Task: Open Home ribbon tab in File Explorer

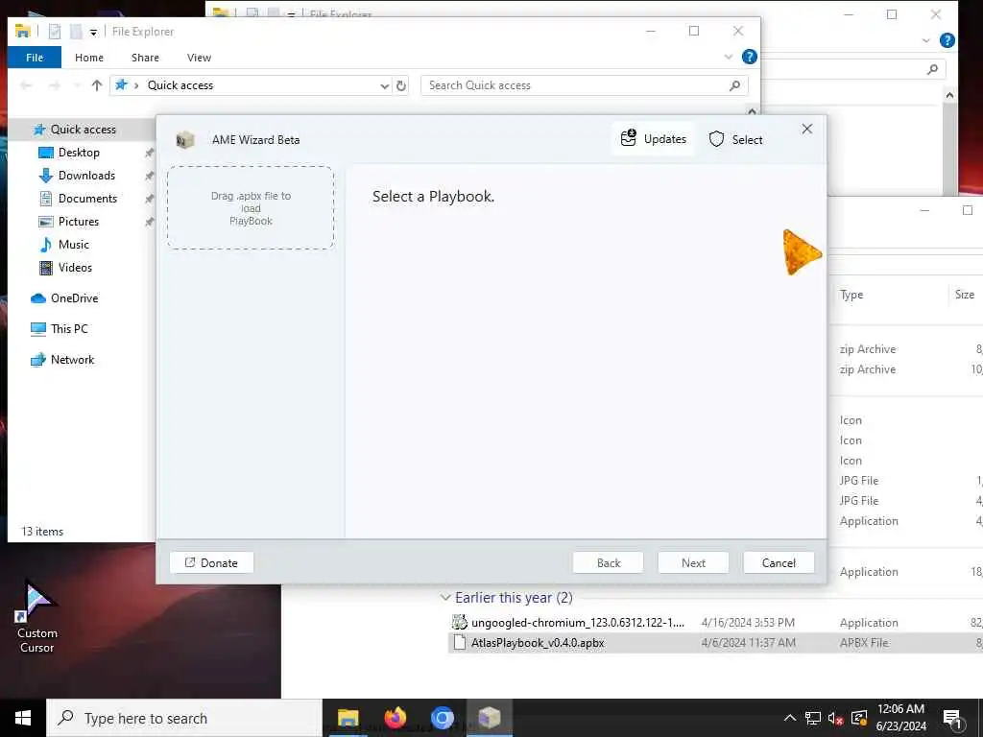Action: [89, 57]
